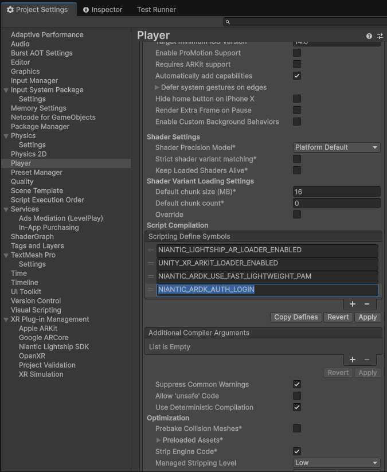Add a new additional compiler argument
Image resolution: width=387 pixels, height=472 pixels.
(x=353, y=360)
